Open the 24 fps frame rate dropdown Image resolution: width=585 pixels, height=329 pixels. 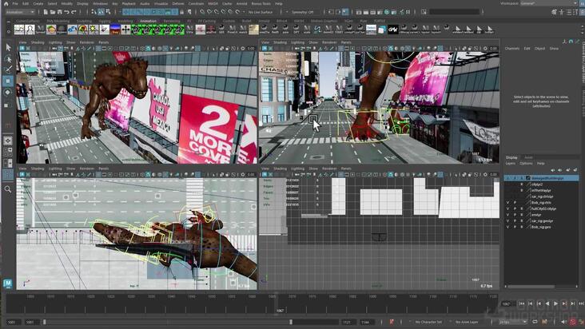(513, 322)
